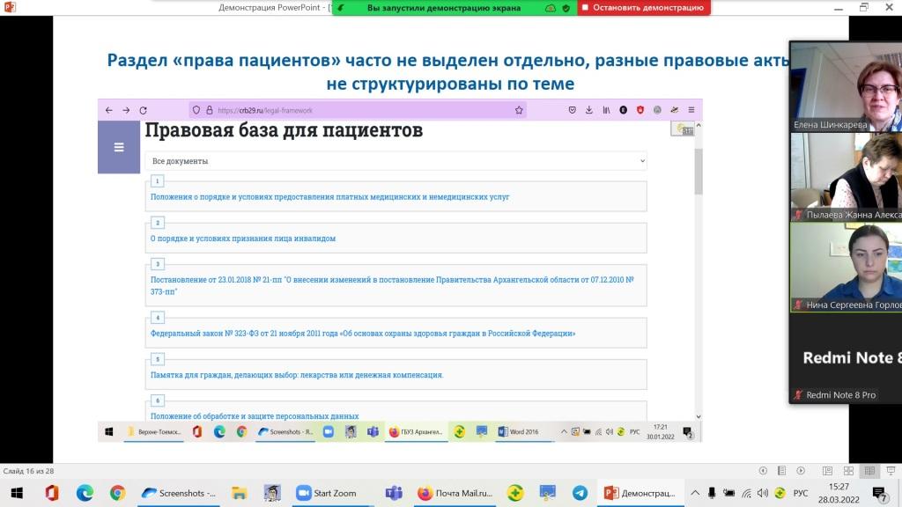
Task: Click the browser reload button
Action: pyautogui.click(x=143, y=110)
